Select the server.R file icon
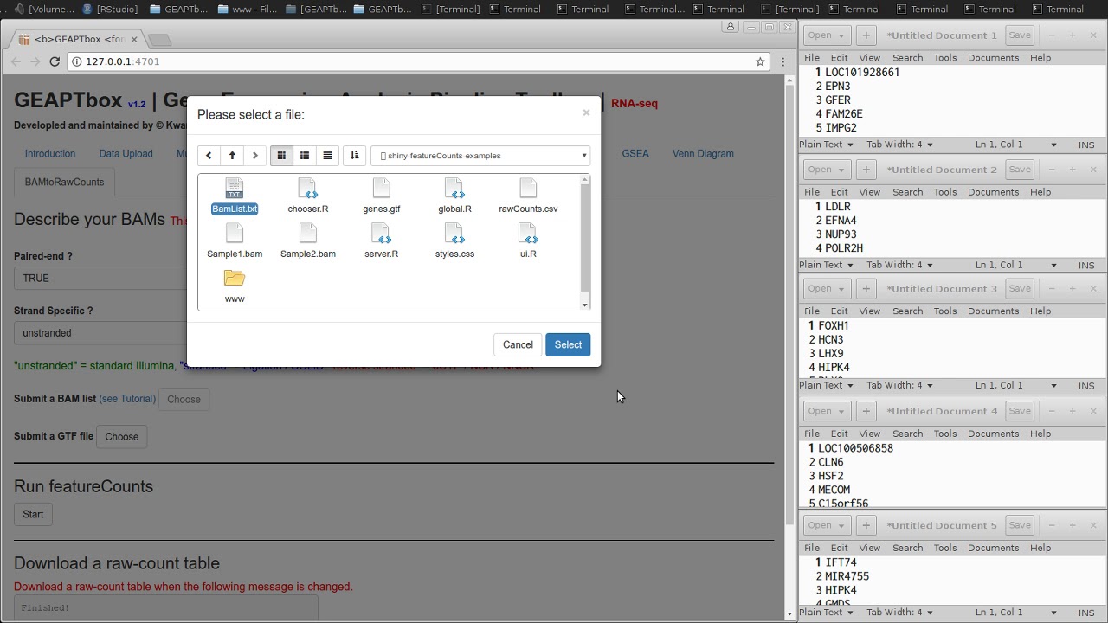This screenshot has height=623, width=1108. click(x=382, y=233)
